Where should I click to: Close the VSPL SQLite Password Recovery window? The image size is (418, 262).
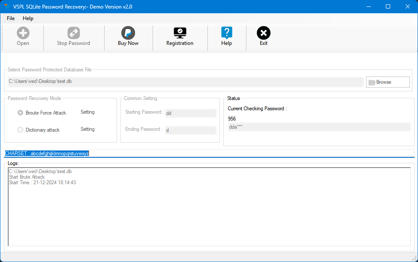(x=408, y=6)
